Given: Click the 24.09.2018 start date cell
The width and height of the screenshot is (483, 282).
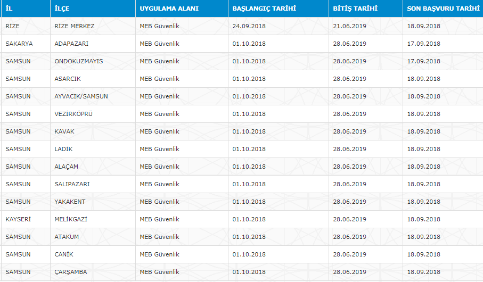Looking at the screenshot, I should coord(249,26).
